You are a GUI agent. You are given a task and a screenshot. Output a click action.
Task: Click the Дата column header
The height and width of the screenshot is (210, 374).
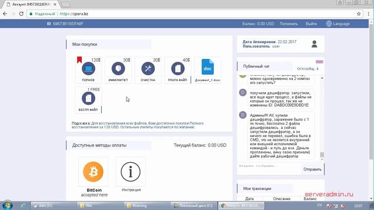[x=250, y=198]
